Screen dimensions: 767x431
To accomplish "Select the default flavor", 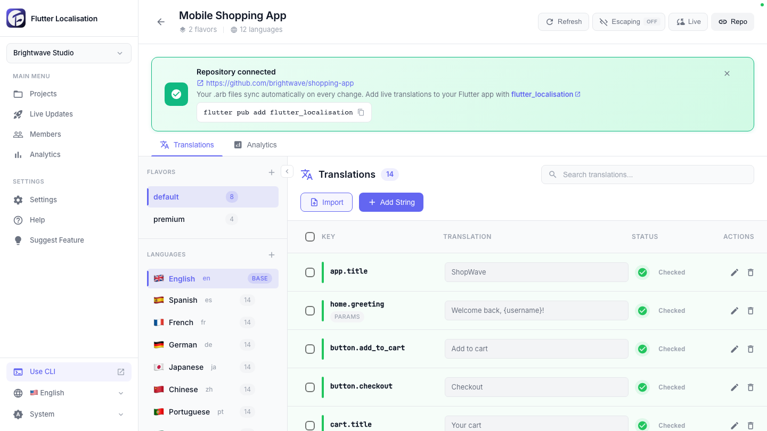I will [213, 197].
